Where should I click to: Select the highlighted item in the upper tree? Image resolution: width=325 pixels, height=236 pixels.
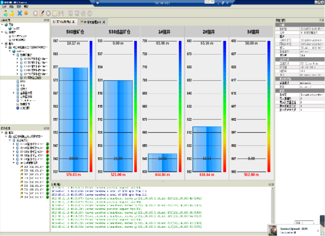[x=32, y=78]
